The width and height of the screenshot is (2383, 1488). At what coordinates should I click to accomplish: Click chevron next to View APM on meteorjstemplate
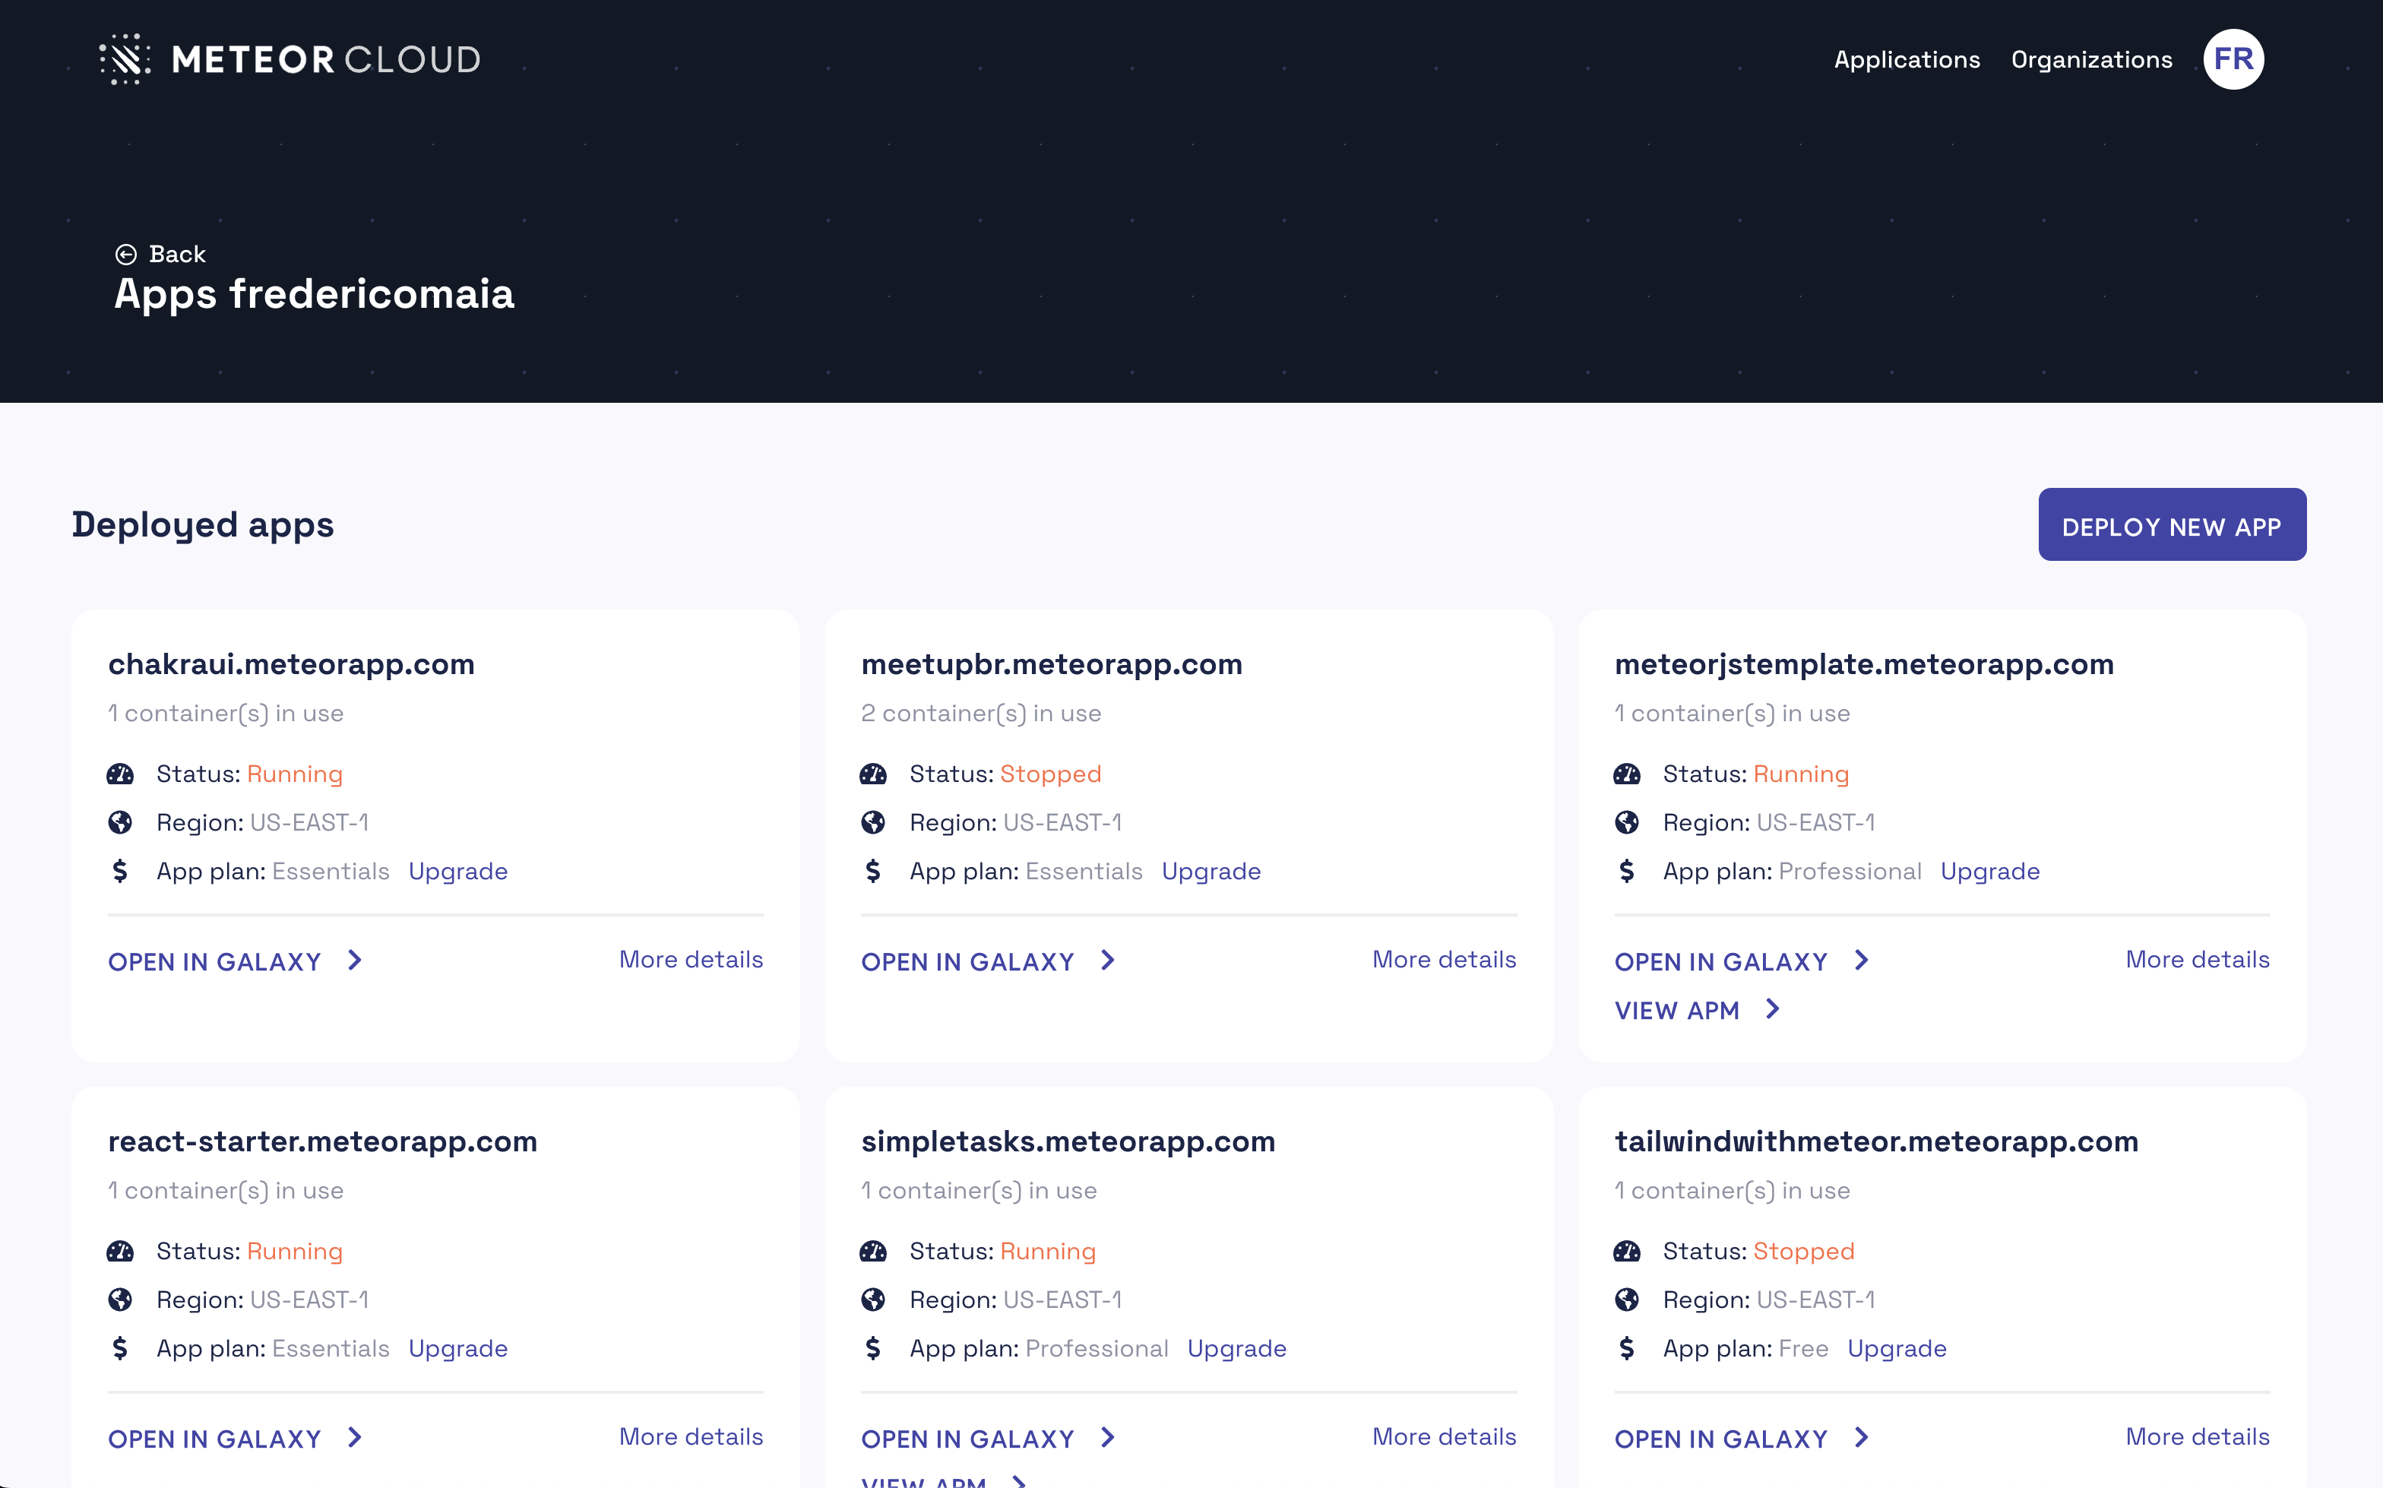(1773, 1008)
